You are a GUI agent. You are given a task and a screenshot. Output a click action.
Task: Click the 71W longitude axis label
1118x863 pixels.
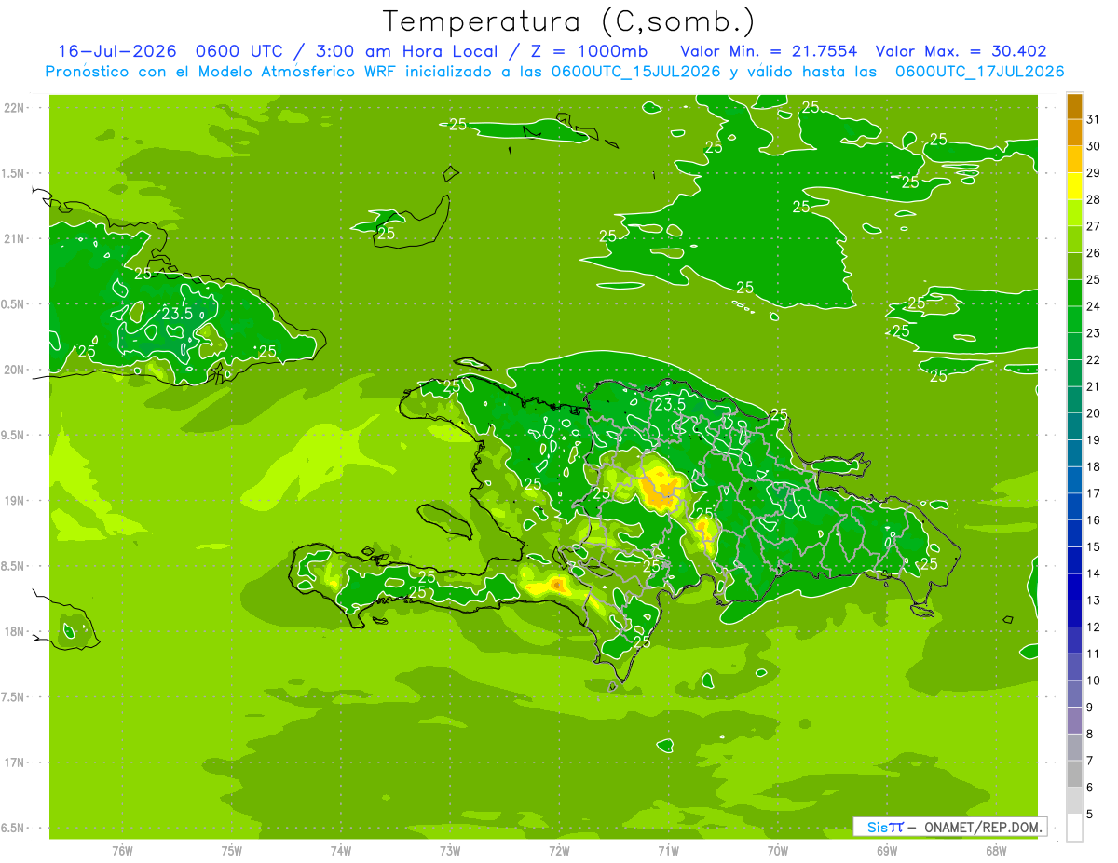coord(668,851)
